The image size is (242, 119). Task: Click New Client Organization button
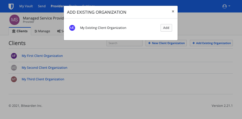click(x=166, y=43)
